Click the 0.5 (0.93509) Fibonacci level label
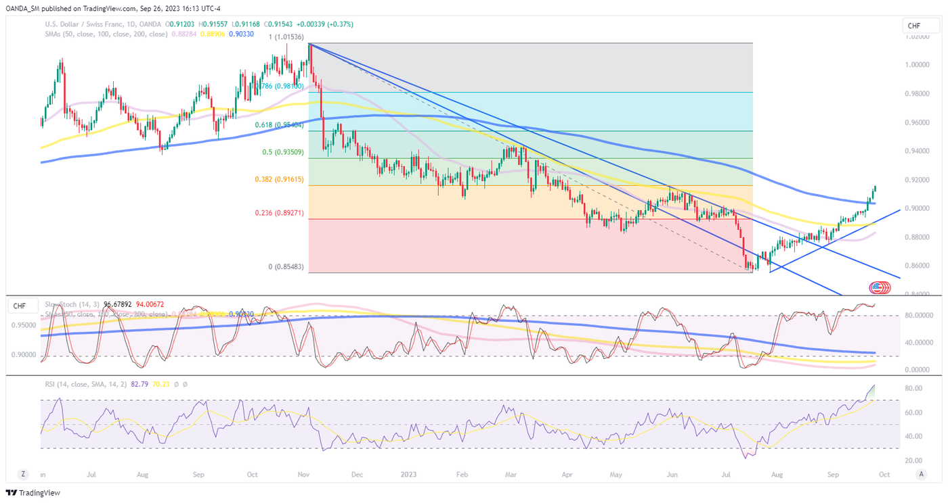 (284, 152)
